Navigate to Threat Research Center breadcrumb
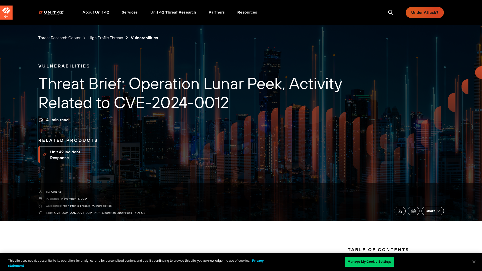482x271 pixels. tap(59, 38)
